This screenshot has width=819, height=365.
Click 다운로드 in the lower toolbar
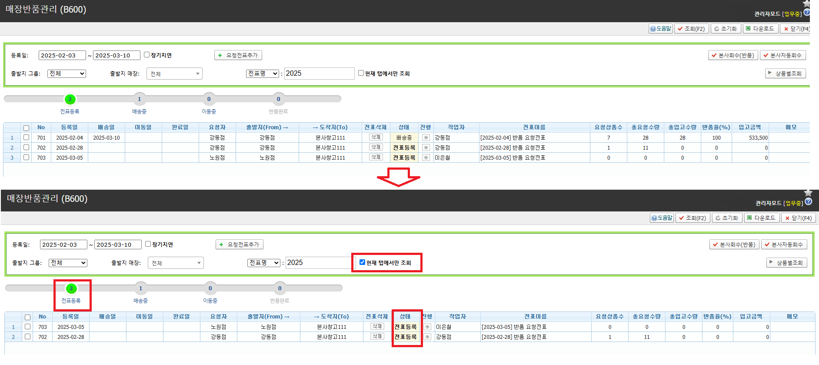click(761, 218)
